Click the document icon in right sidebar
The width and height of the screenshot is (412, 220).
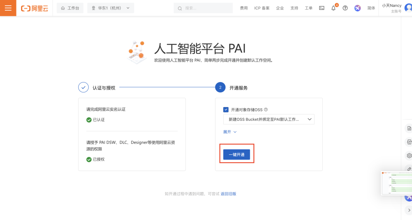409,128
